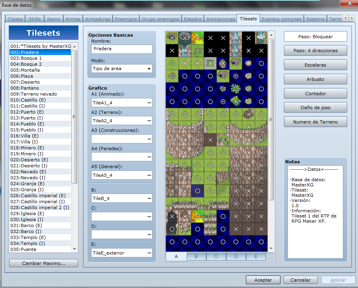Click the tileset list scroll-down arrow
Image resolution: width=358 pixels, height=288 pixels.
(74, 249)
